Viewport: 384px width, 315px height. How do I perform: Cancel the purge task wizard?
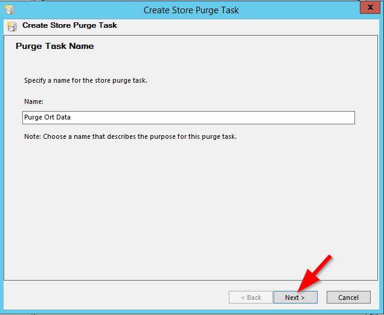tap(348, 297)
